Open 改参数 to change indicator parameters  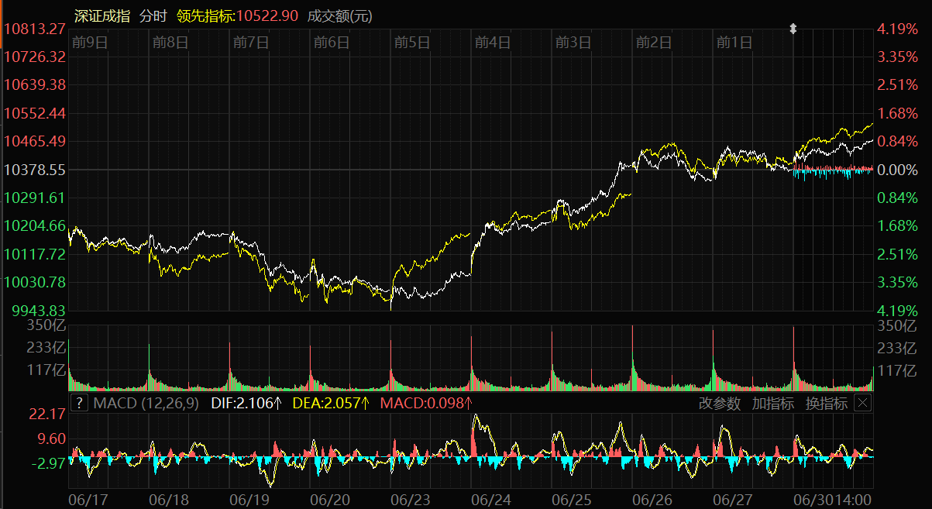coord(719,404)
